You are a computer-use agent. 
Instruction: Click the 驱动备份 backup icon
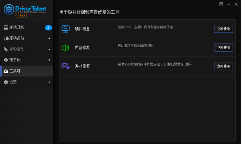click(6, 38)
